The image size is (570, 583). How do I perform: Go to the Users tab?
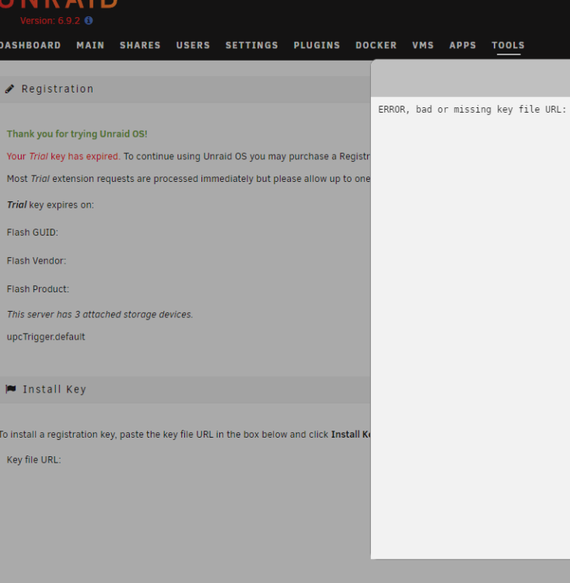[x=193, y=45]
